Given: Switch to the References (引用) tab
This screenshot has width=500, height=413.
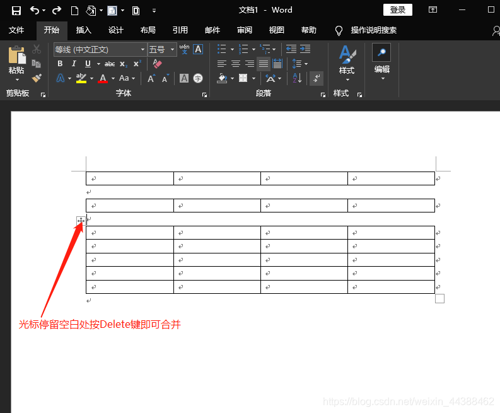Looking at the screenshot, I should tap(180, 30).
